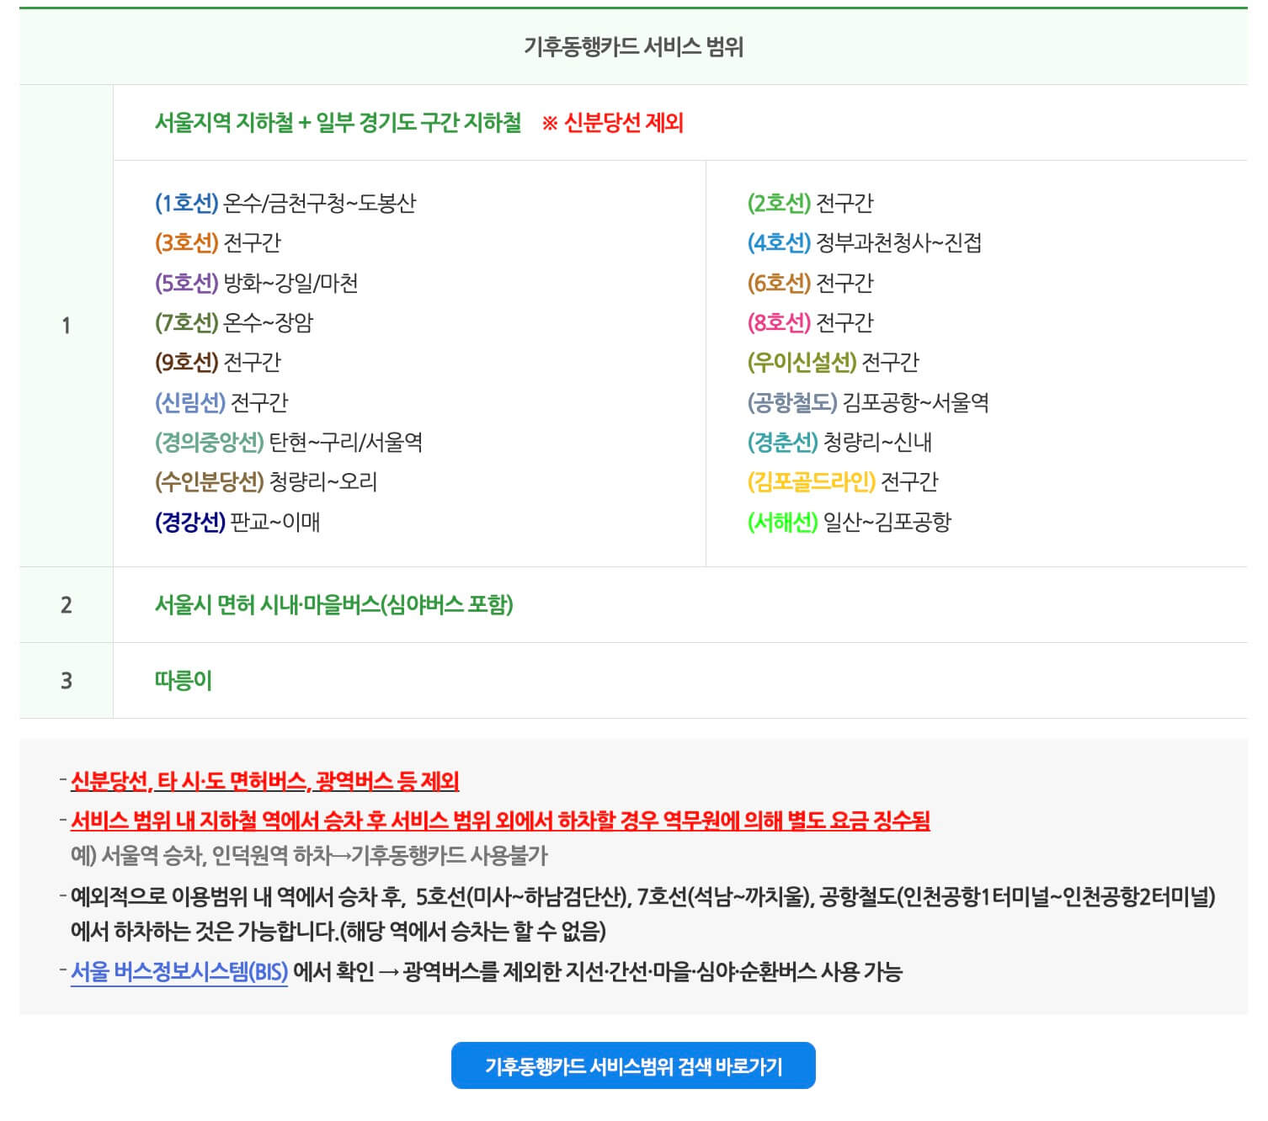Click the notice beginning 예외적으로 이용범위 내 역에서 승차 후
This screenshot has width=1268, height=1121.
point(643,897)
